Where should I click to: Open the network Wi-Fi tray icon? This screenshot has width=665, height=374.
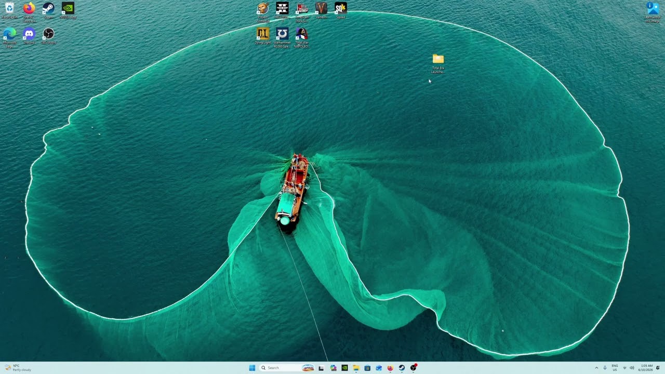click(x=624, y=368)
